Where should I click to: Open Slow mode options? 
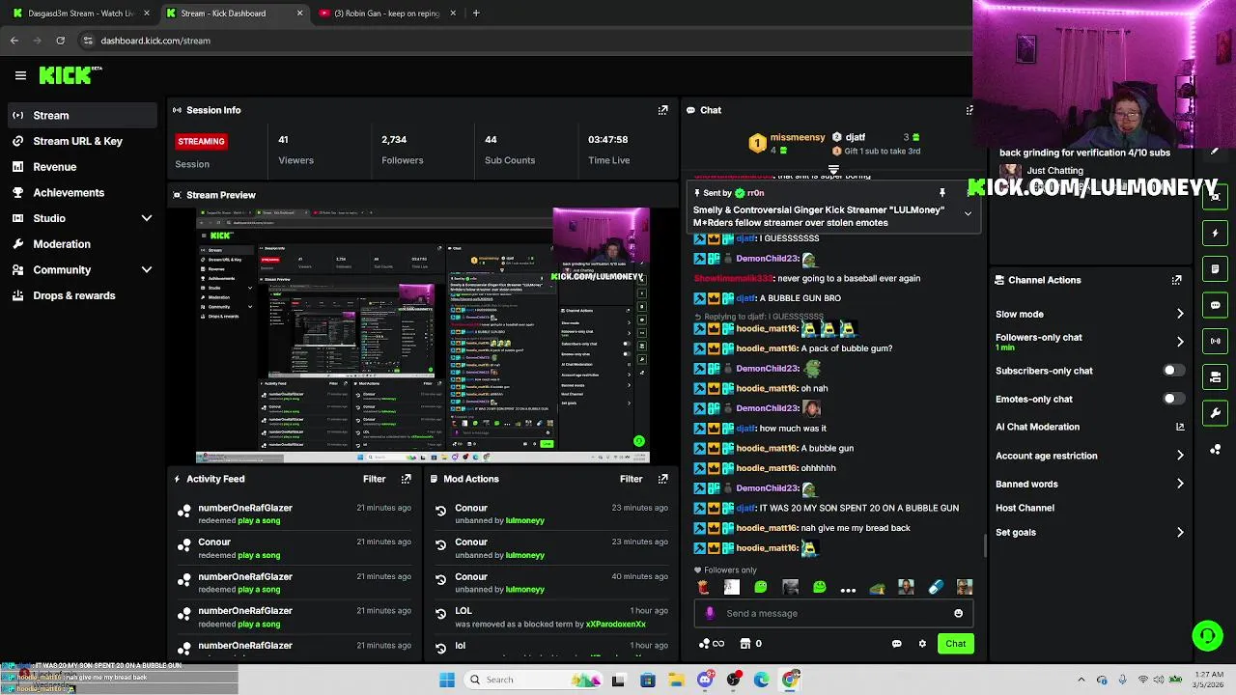click(1089, 314)
